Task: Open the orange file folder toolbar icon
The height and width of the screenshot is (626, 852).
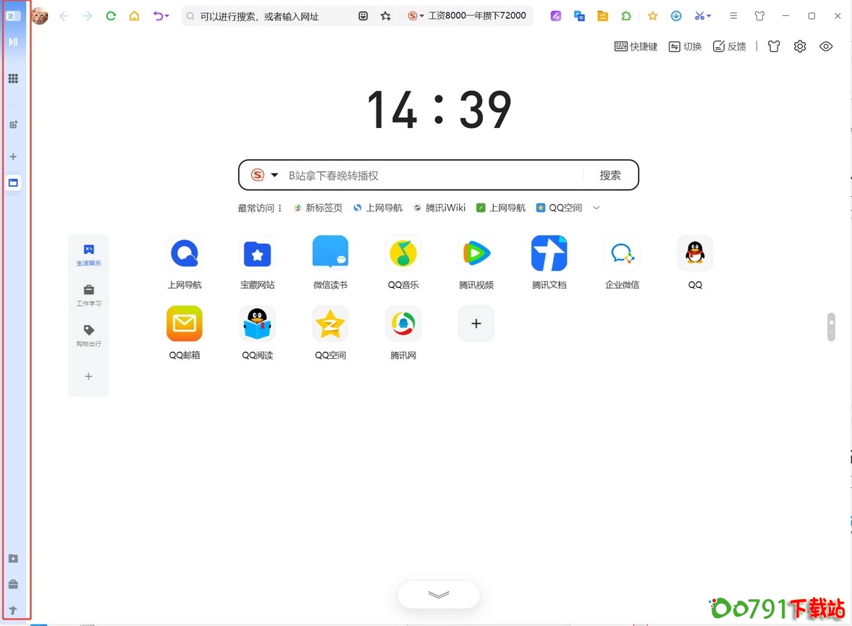Action: tap(602, 15)
